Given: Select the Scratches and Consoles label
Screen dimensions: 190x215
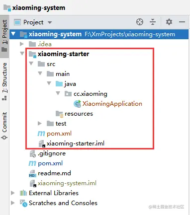Looking at the screenshot, I should [x=63, y=203].
